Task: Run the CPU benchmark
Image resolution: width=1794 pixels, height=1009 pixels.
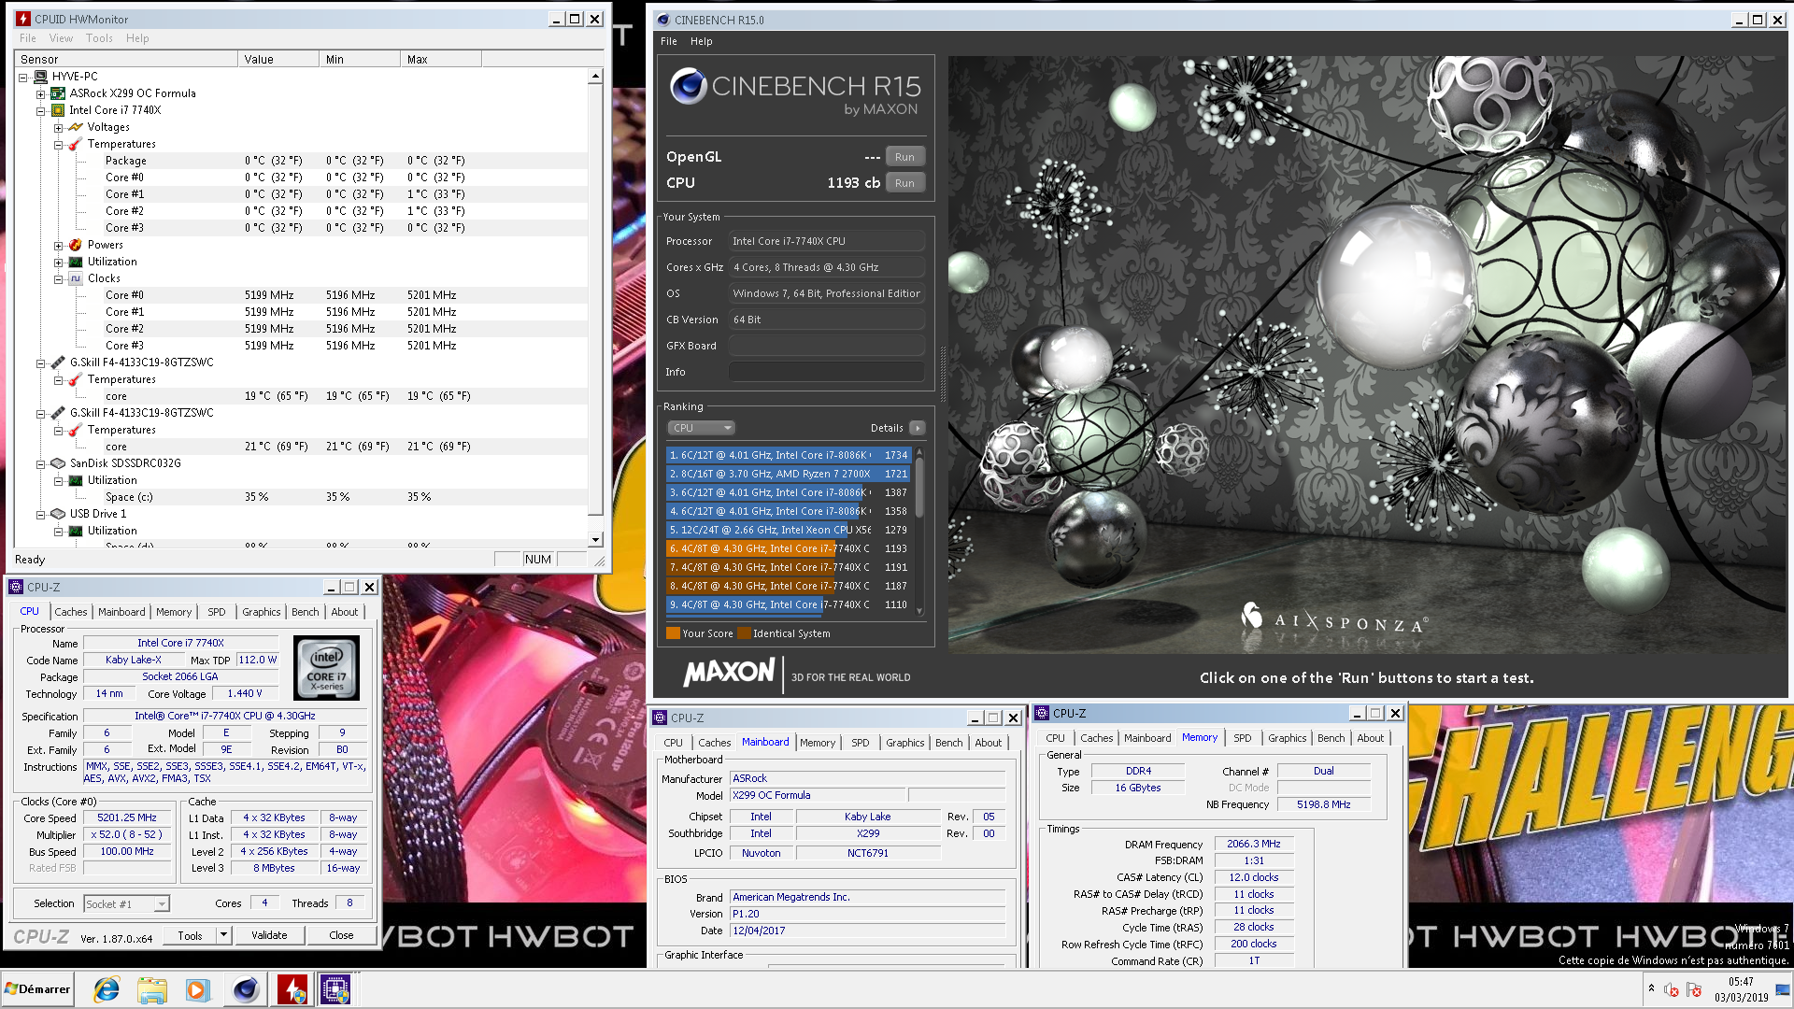Action: (x=904, y=183)
